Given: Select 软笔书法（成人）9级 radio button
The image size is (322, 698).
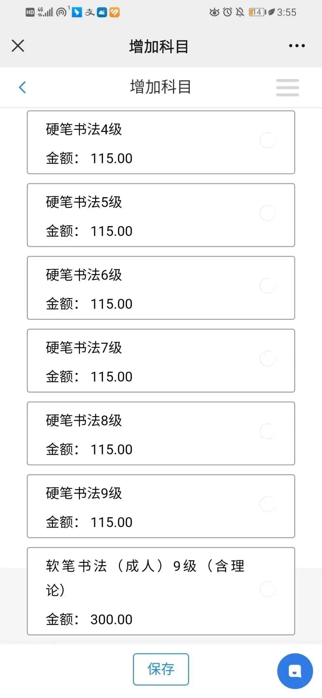Looking at the screenshot, I should [267, 589].
